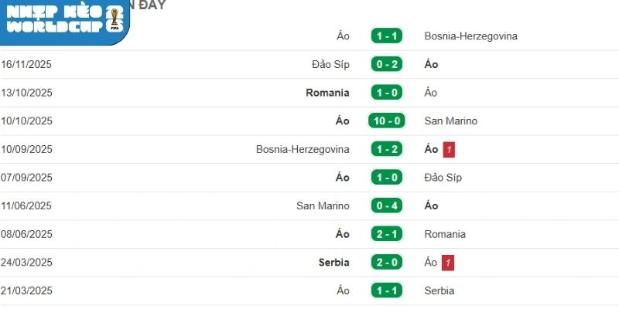Screen dimensions: 619x309
Task: Click the 10 - 0 score badge
Action: point(387,121)
